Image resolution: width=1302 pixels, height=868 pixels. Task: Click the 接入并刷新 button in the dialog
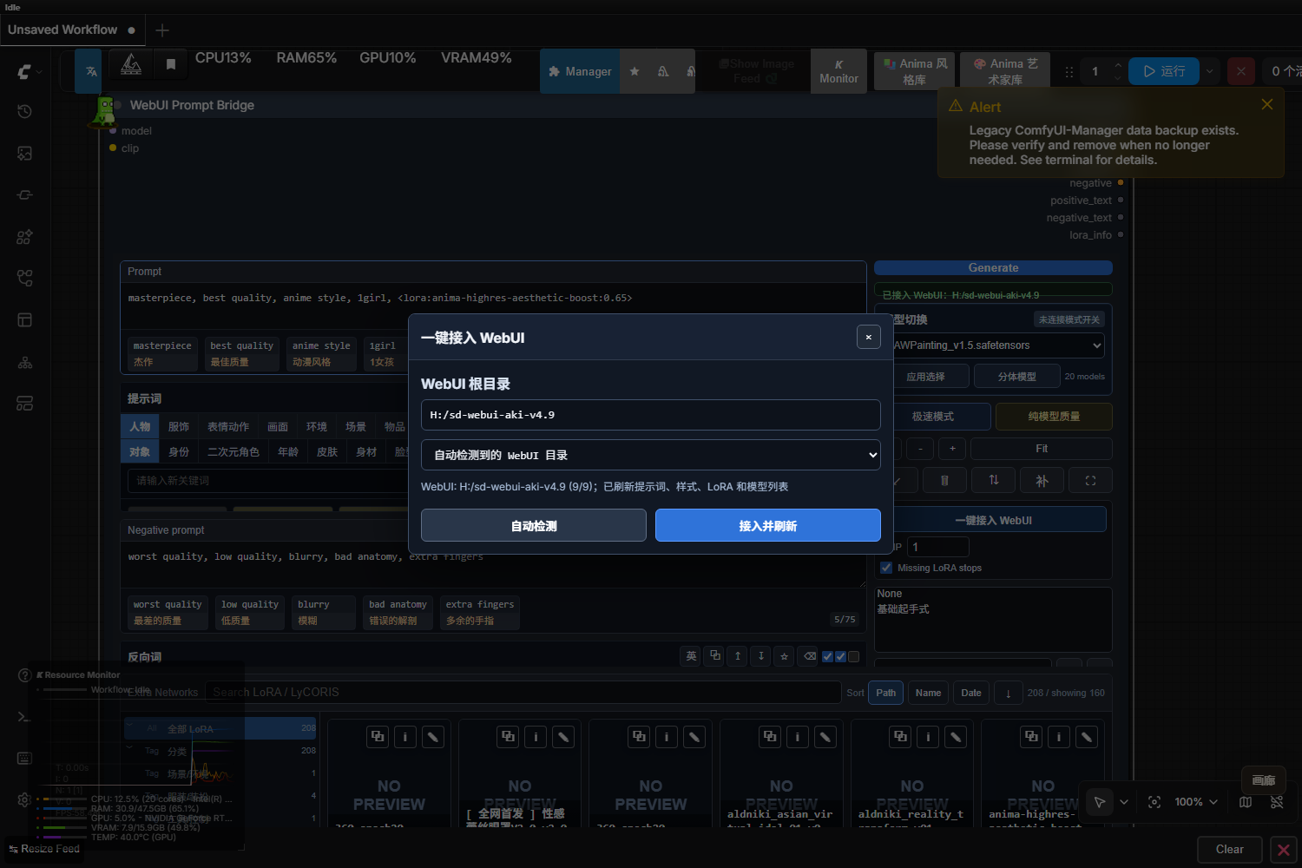768,526
